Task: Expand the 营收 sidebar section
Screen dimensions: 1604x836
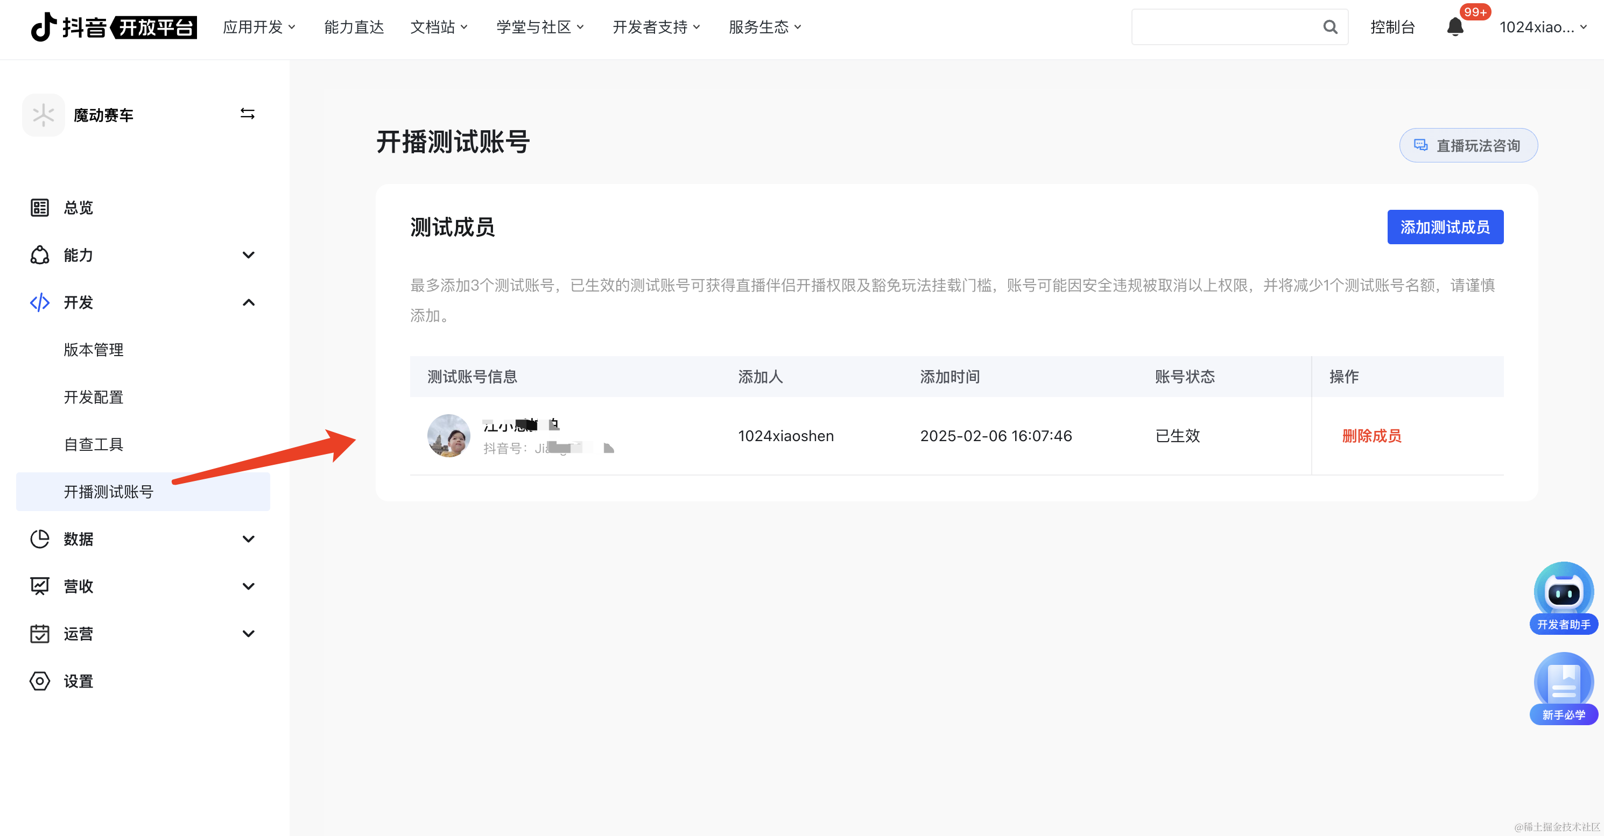Action: tap(249, 586)
